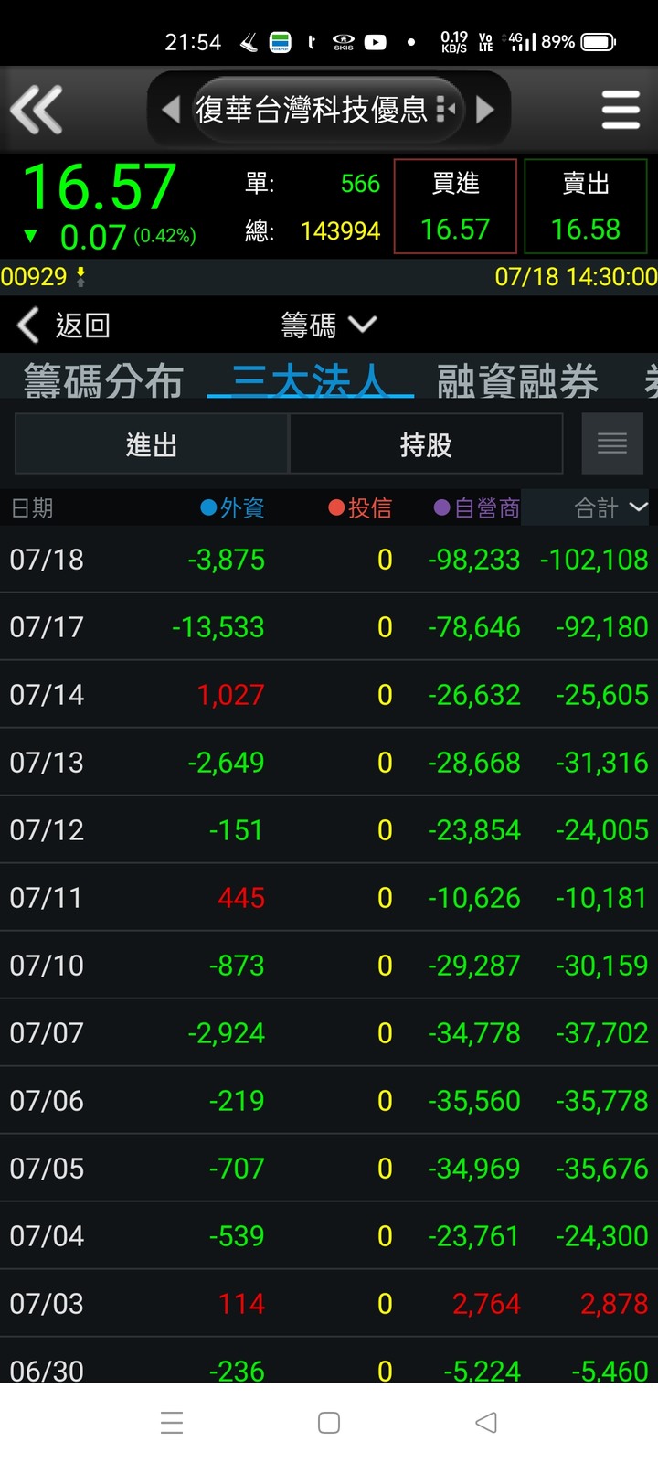Image resolution: width=658 pixels, height=1463 pixels.
Task: Tap the single volume 566
Action: [x=360, y=184]
